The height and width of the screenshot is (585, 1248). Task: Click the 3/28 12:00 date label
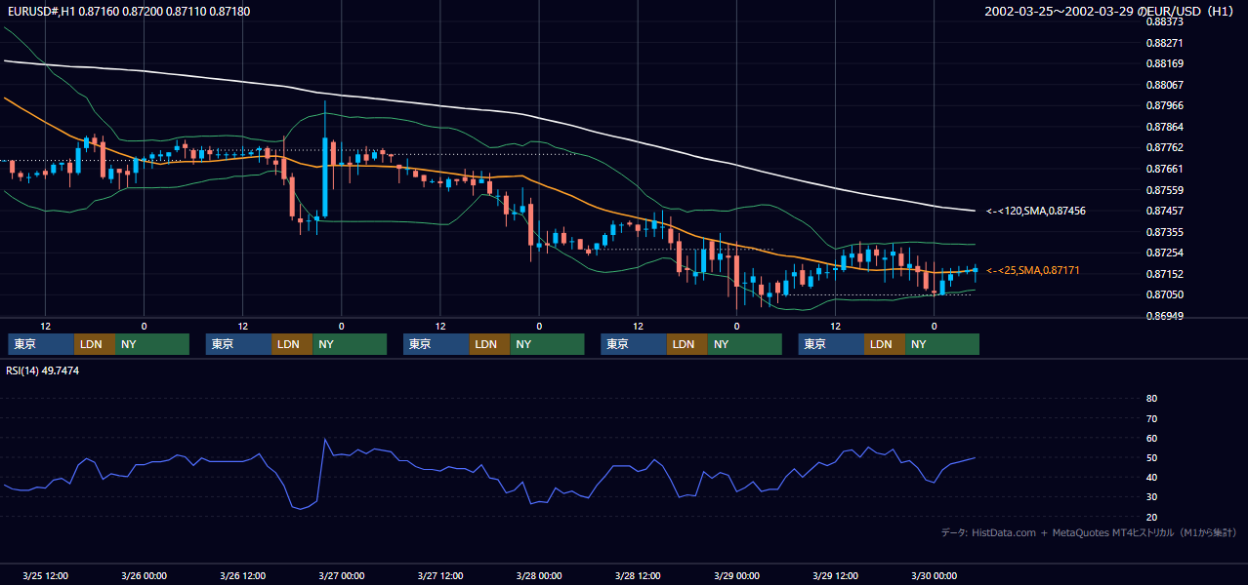click(x=637, y=575)
